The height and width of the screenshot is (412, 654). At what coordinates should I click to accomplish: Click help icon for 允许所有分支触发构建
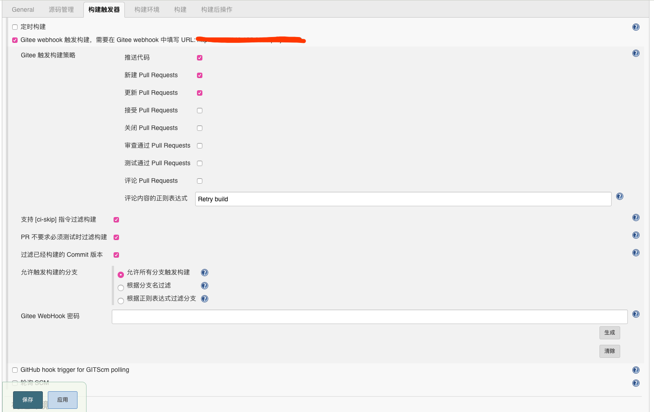204,273
